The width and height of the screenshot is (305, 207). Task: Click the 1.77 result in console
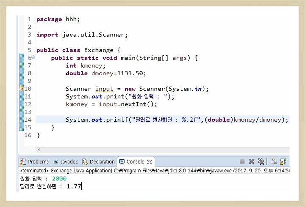point(74,186)
